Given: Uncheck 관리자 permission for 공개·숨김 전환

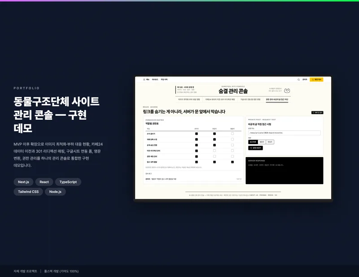Looking at the screenshot, I should (197, 145).
